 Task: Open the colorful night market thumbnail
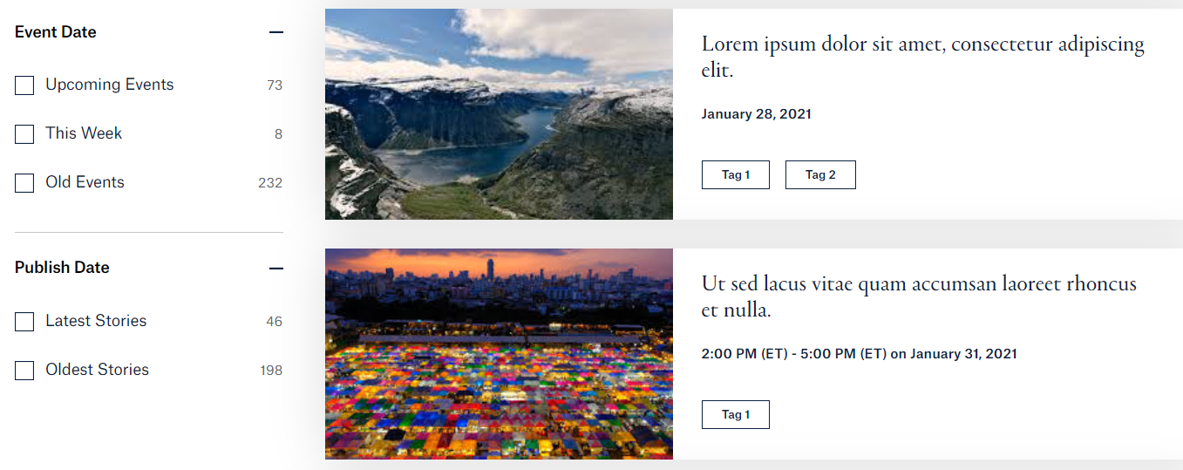click(499, 354)
